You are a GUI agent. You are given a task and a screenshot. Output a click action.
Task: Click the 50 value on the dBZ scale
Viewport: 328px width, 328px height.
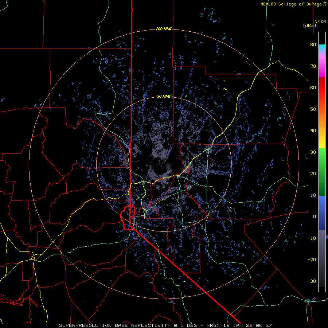point(313,109)
